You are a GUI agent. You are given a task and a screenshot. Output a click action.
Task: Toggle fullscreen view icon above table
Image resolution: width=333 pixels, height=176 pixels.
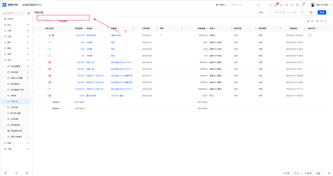pos(322,21)
